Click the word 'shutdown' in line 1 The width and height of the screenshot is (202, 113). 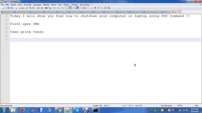(x=89, y=16)
